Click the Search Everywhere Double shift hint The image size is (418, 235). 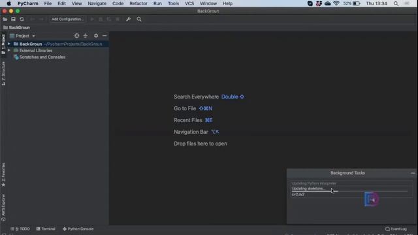click(x=233, y=97)
